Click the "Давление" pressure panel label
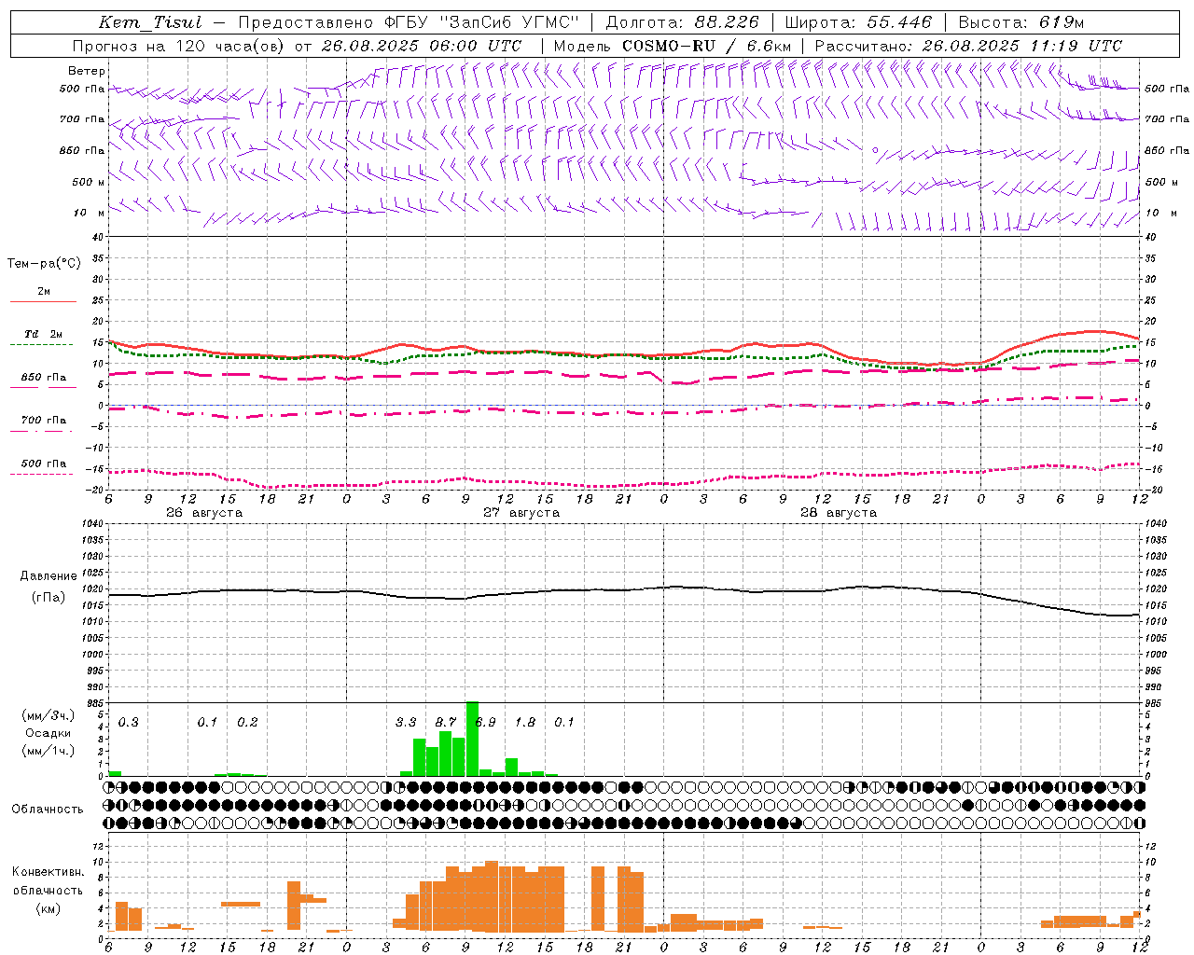Image resolution: width=1194 pixels, height=955 pixels. click(x=49, y=576)
